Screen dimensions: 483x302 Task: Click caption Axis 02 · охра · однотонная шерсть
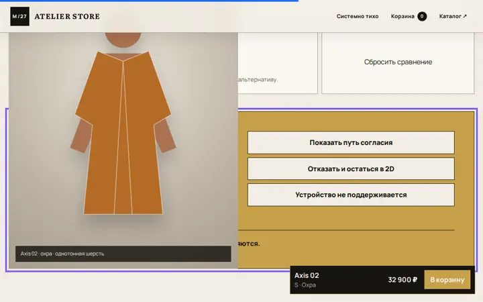pyautogui.click(x=123, y=254)
